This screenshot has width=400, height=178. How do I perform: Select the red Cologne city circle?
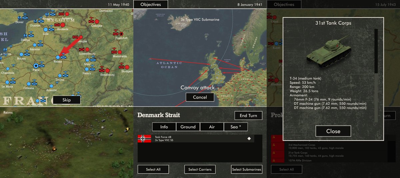coord(97,21)
